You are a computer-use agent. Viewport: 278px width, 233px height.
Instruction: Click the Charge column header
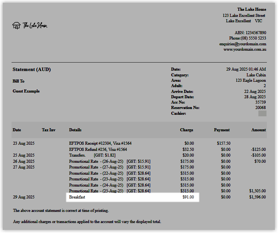pos(186,130)
